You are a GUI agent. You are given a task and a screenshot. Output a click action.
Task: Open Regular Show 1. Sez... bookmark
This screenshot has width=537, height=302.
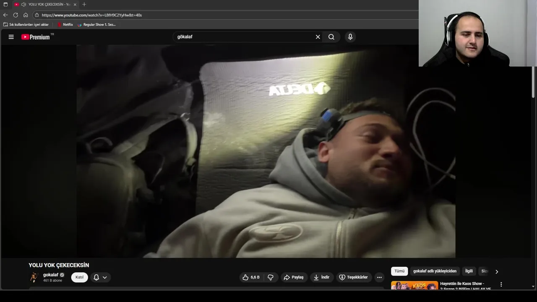(x=96, y=25)
